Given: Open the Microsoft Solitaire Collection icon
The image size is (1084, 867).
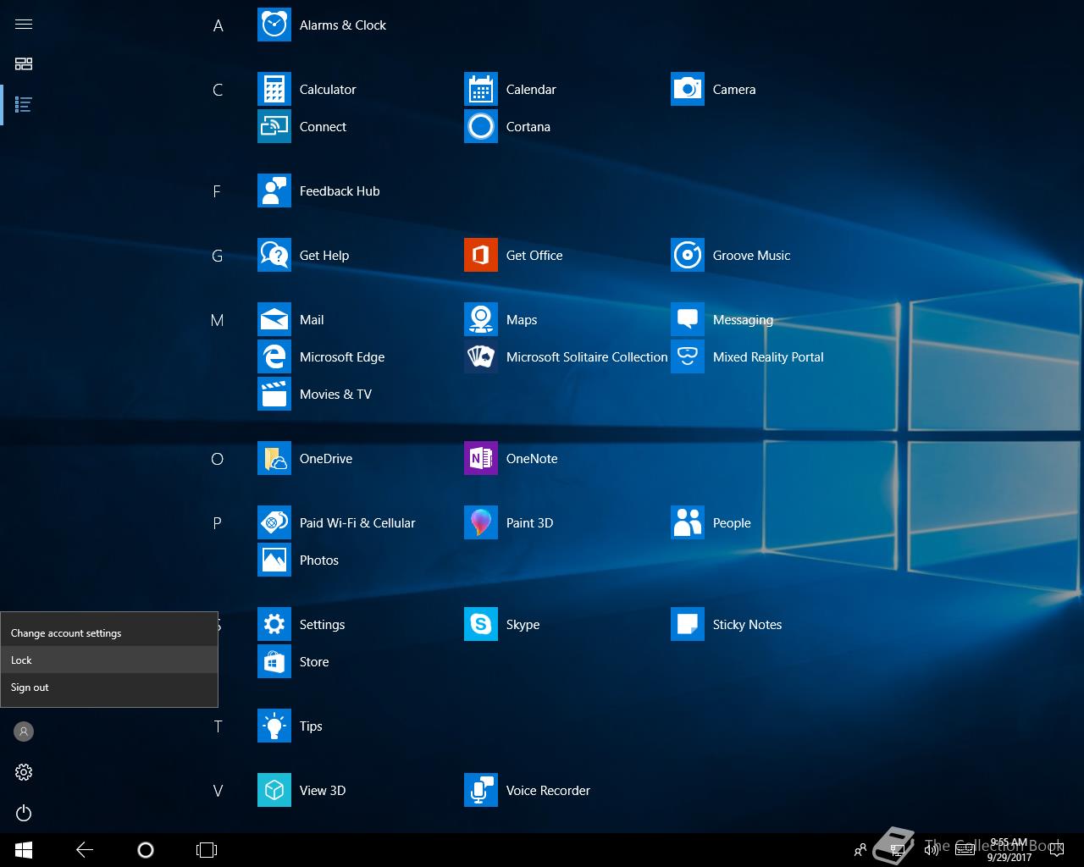Looking at the screenshot, I should pyautogui.click(x=481, y=356).
